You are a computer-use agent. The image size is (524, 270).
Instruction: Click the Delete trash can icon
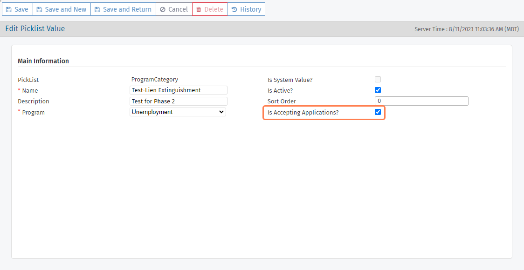pos(199,9)
